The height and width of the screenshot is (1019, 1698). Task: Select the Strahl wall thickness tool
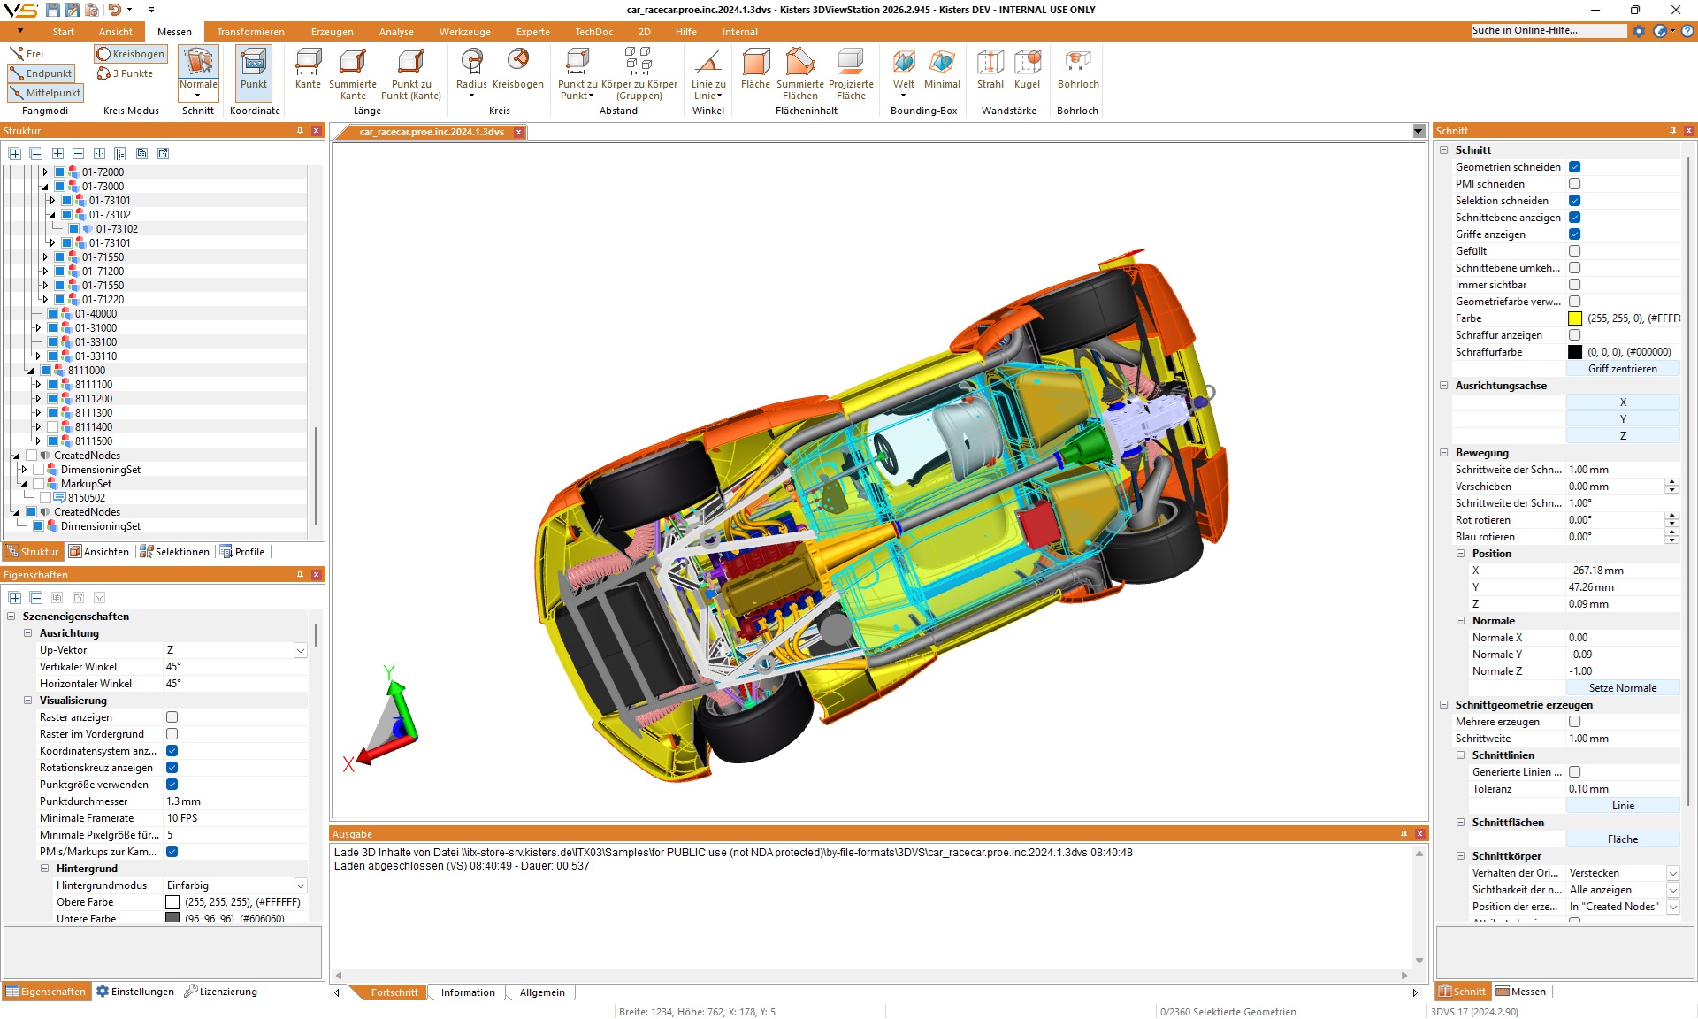[990, 69]
